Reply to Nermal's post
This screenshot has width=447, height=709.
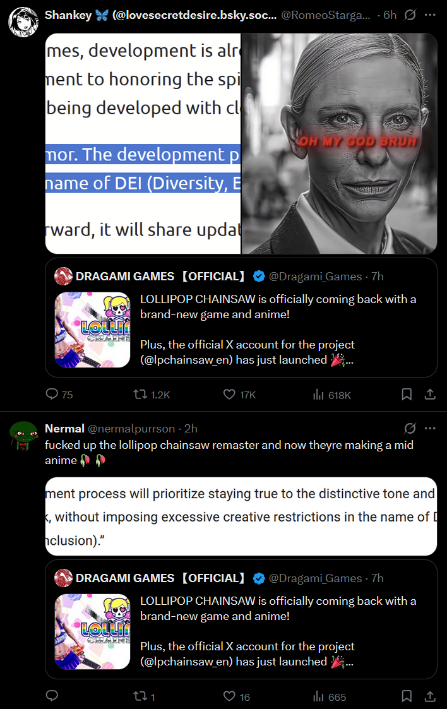pyautogui.click(x=52, y=696)
